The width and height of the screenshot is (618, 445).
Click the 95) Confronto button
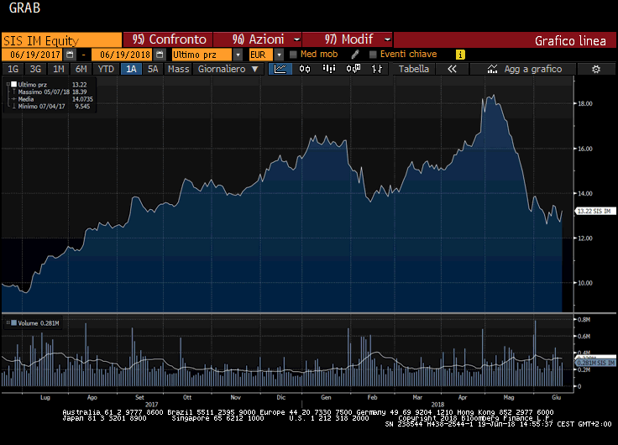coord(168,39)
